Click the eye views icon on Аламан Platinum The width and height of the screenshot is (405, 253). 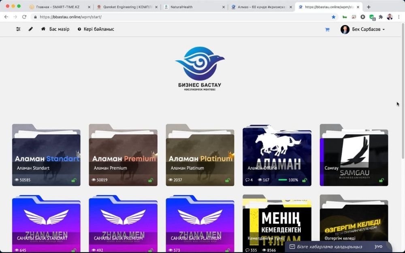[x=171, y=180]
